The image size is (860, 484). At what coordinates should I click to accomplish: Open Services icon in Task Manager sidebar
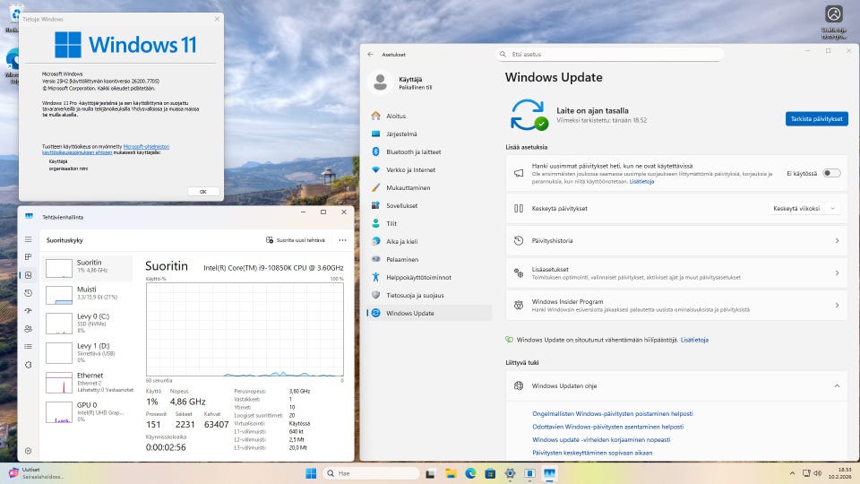point(29,364)
